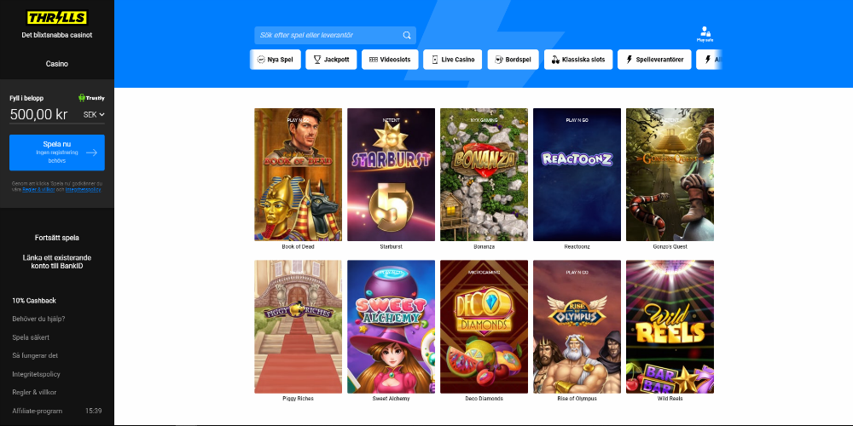Click the Spela nu button
This screenshot has width=853, height=426.
click(57, 153)
